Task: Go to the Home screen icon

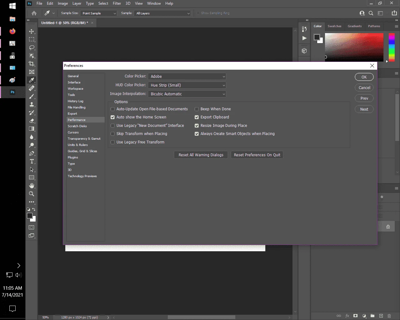Action: [x=34, y=13]
